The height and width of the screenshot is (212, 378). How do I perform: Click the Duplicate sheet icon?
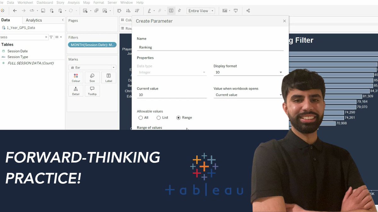tap(96, 11)
